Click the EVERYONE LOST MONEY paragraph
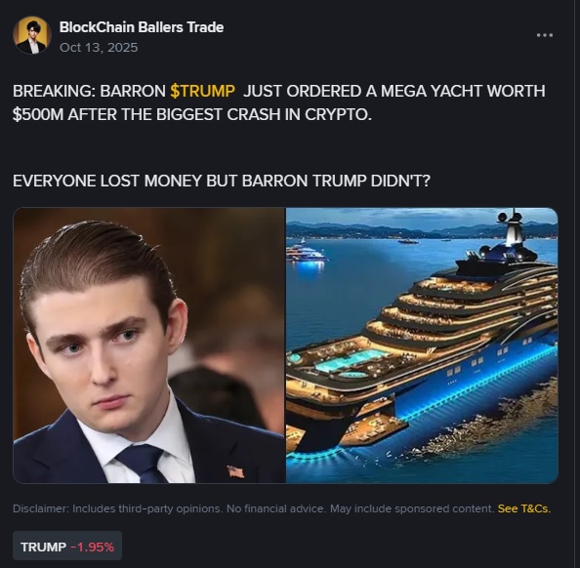The image size is (580, 568). 222,181
